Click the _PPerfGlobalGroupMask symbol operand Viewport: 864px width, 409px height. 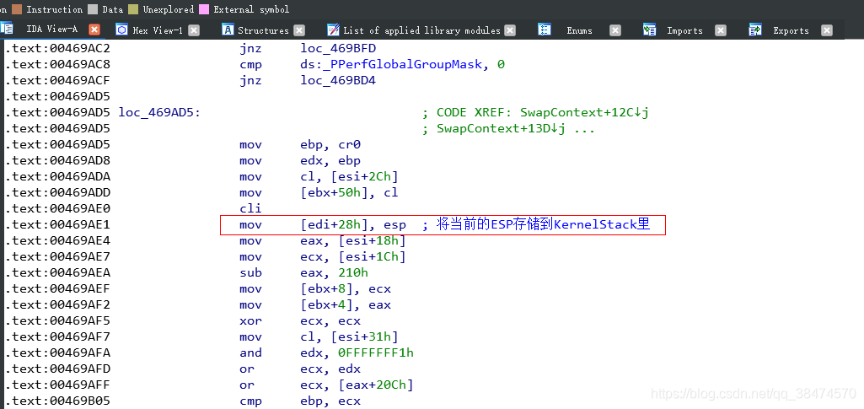coord(400,64)
